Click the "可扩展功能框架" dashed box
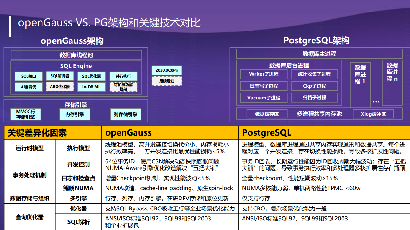 click(x=123, y=87)
